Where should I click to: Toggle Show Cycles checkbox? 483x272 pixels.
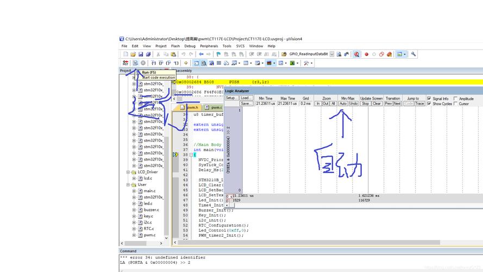tap(429, 103)
